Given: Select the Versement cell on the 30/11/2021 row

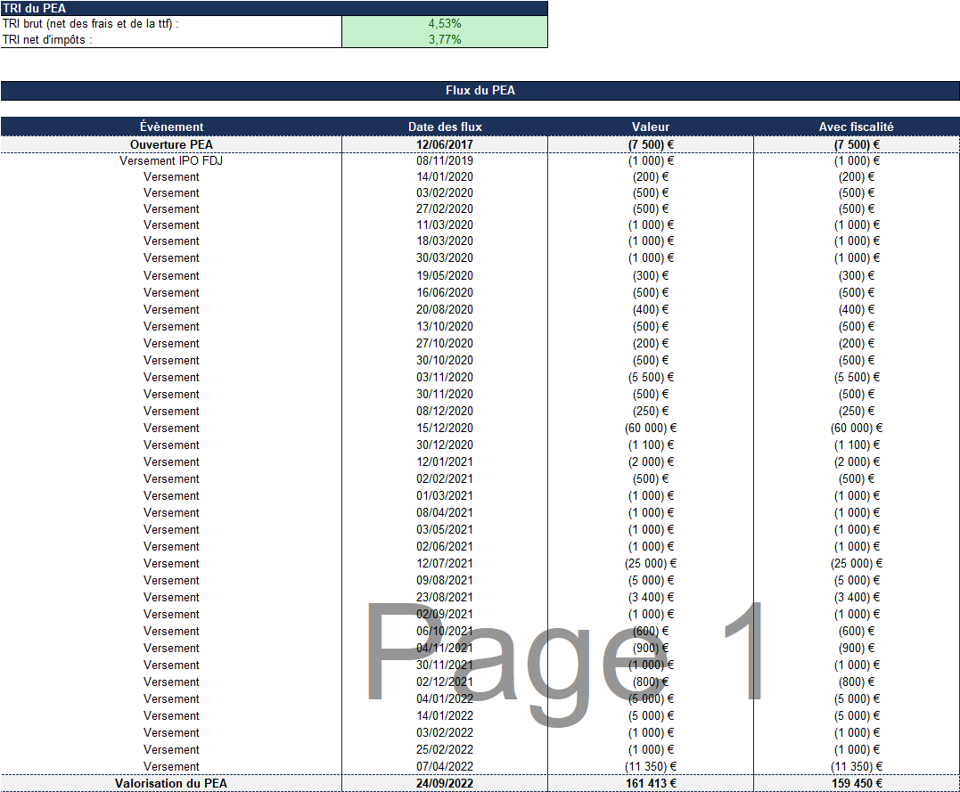Looking at the screenshot, I should point(171,665).
